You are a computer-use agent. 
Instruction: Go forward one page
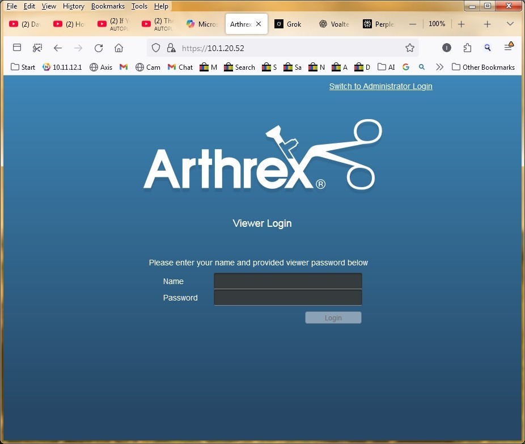click(x=78, y=48)
